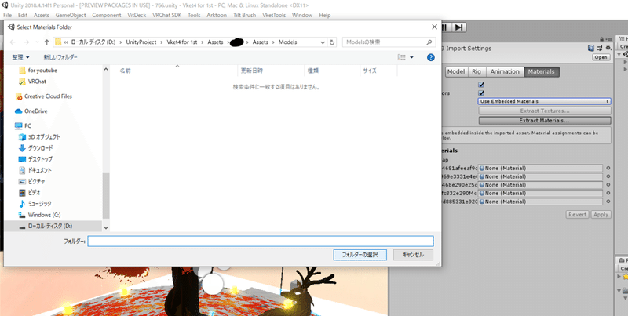Pick material for d885331e920 slot circle

pos(608,202)
